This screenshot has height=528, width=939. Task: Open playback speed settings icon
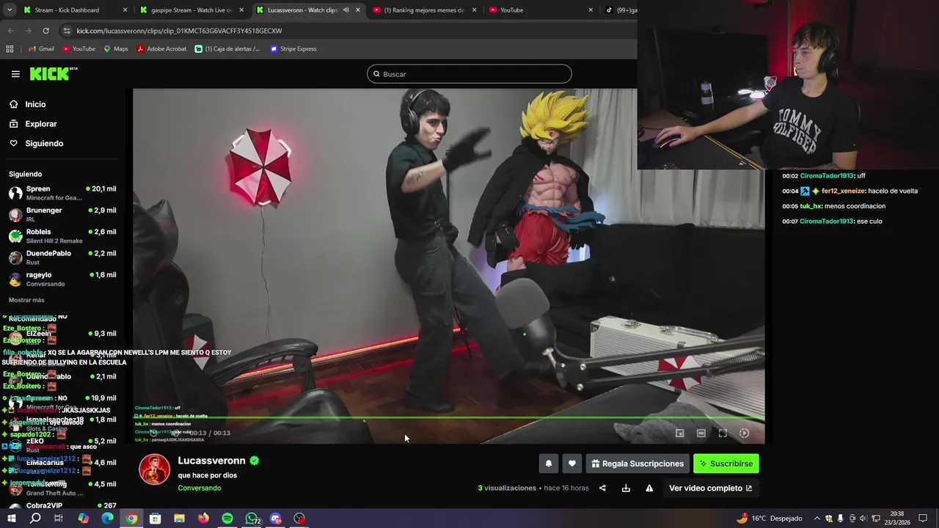[x=744, y=433]
